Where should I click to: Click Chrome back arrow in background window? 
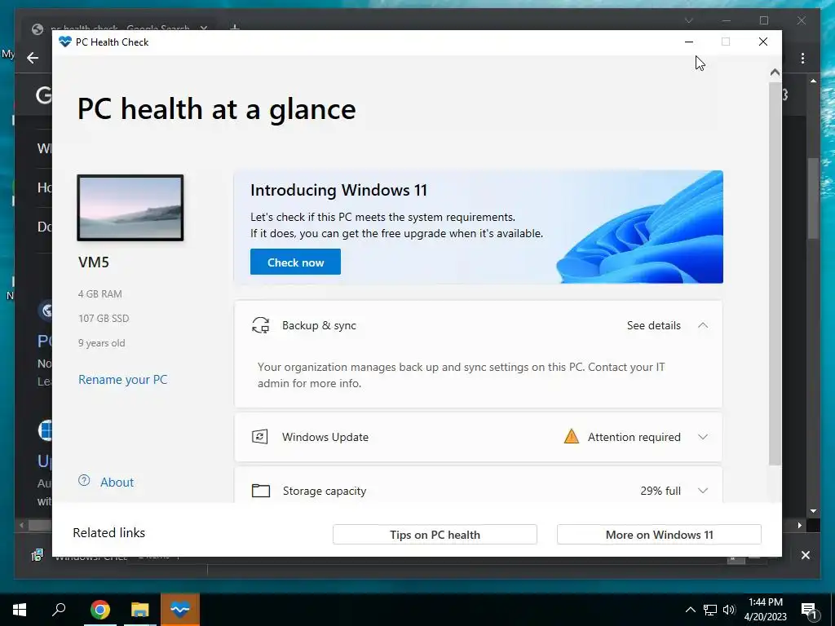(x=33, y=58)
